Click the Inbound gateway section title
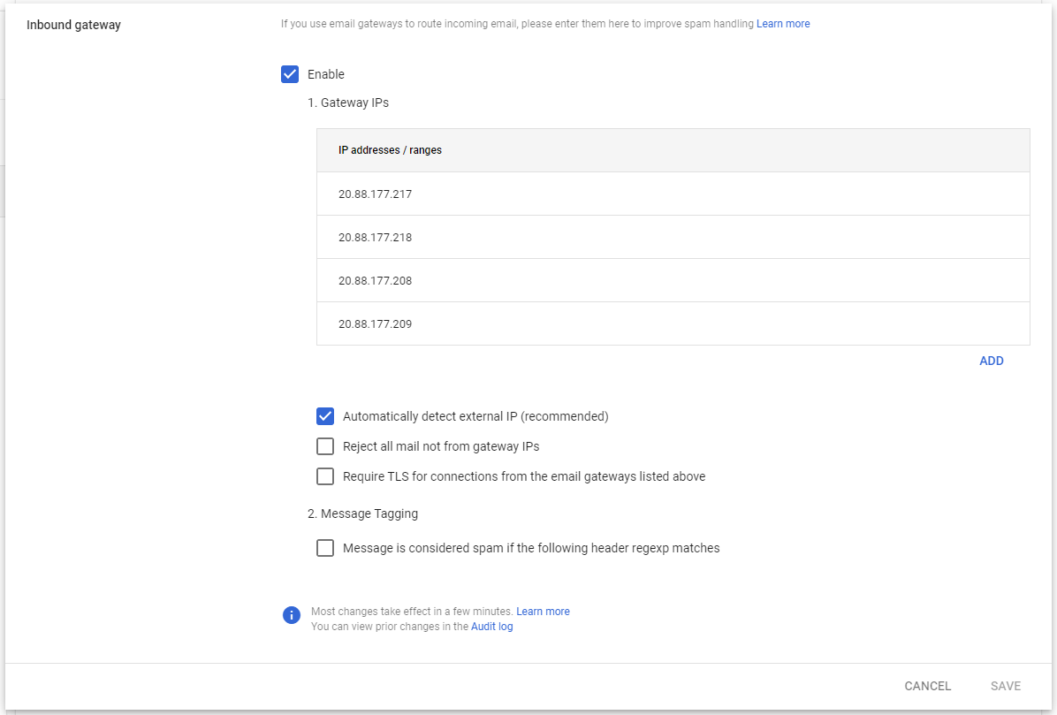 coord(73,25)
